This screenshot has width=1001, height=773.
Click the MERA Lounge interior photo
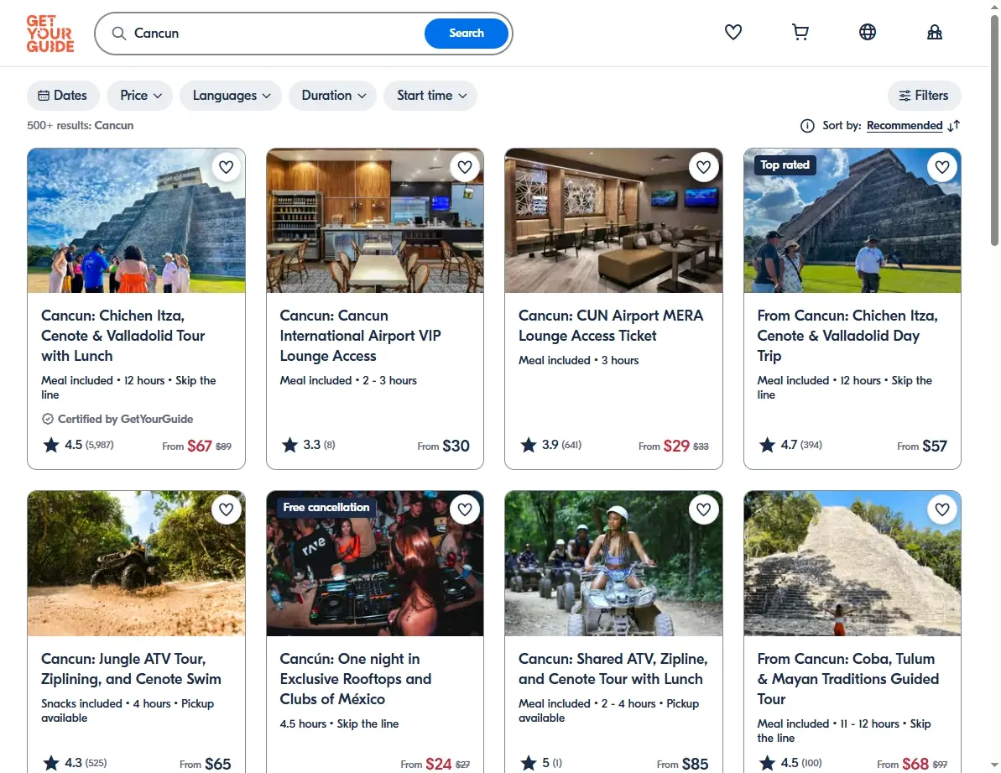(613, 221)
